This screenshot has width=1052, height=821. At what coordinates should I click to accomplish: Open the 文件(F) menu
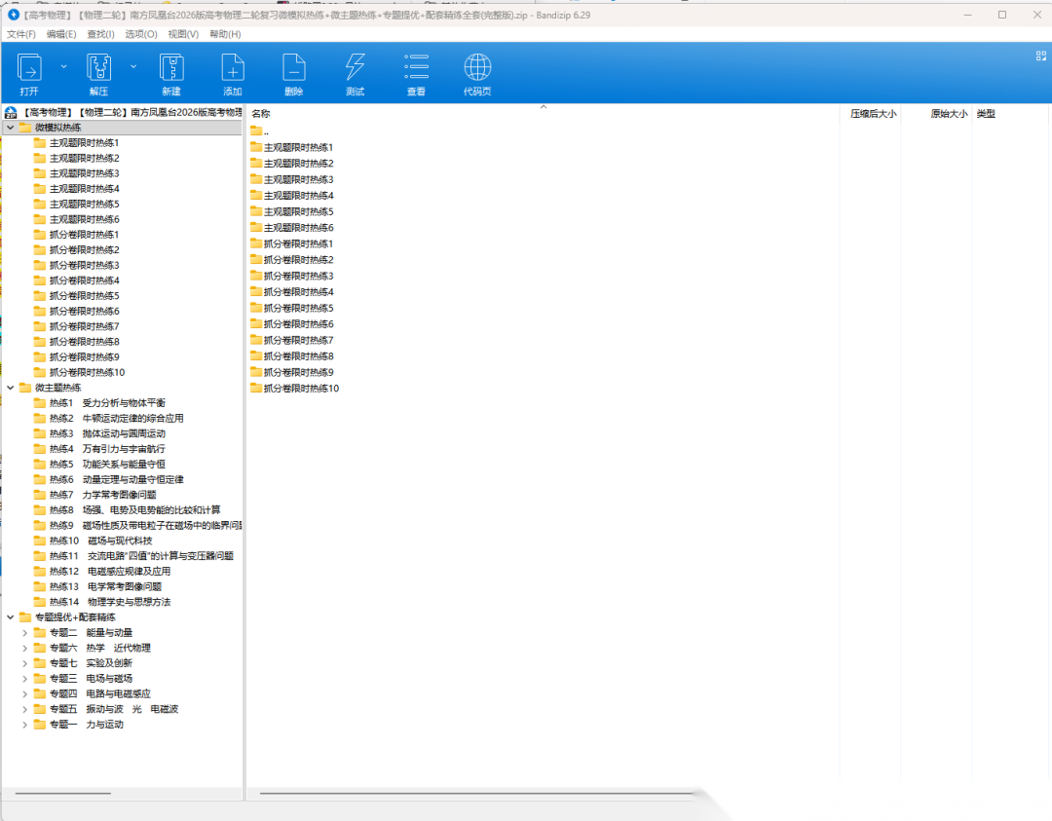pyautogui.click(x=21, y=34)
